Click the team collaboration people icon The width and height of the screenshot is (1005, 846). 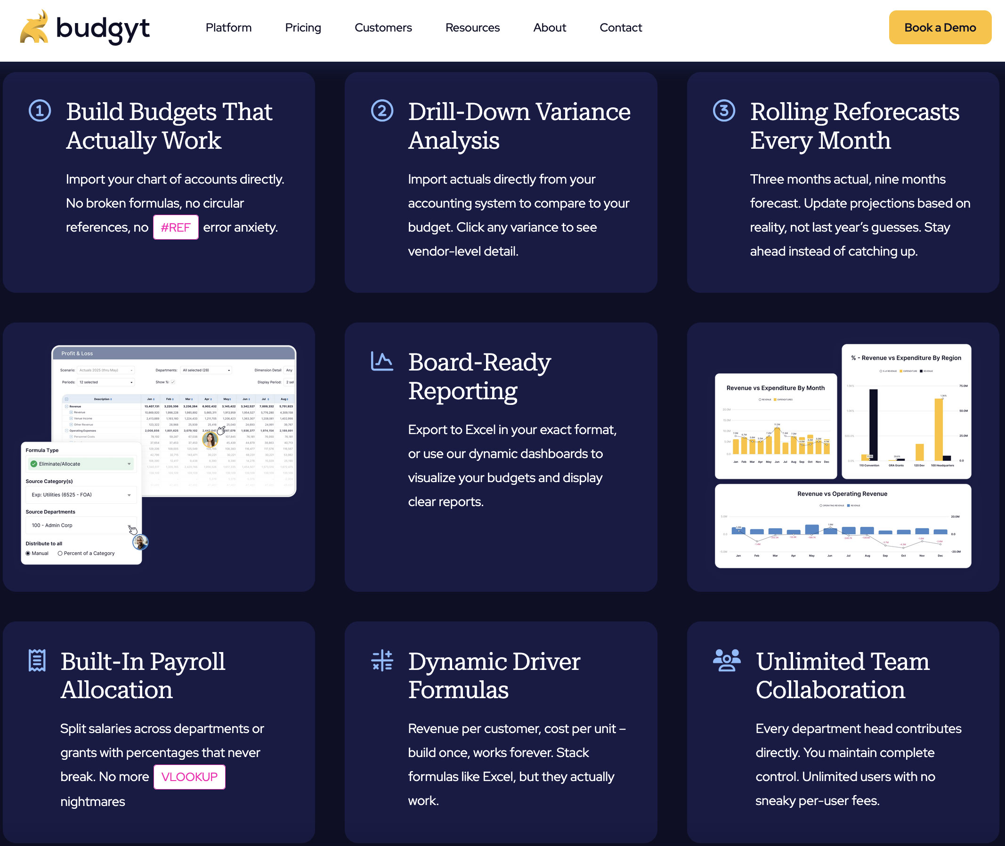pyautogui.click(x=726, y=661)
